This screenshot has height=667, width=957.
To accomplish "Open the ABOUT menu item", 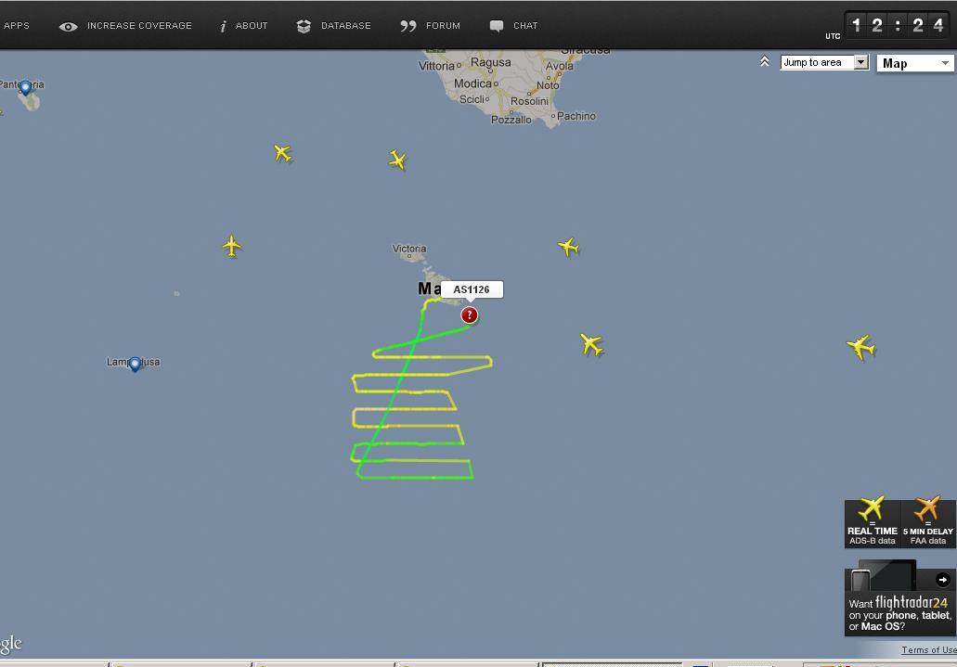I will click(x=252, y=26).
